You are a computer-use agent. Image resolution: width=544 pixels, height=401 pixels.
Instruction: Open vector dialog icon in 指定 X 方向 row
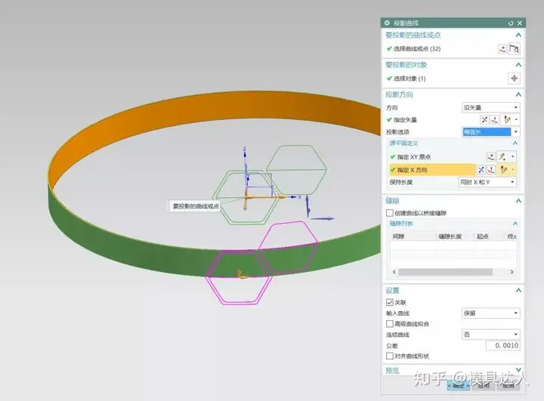coord(491,170)
